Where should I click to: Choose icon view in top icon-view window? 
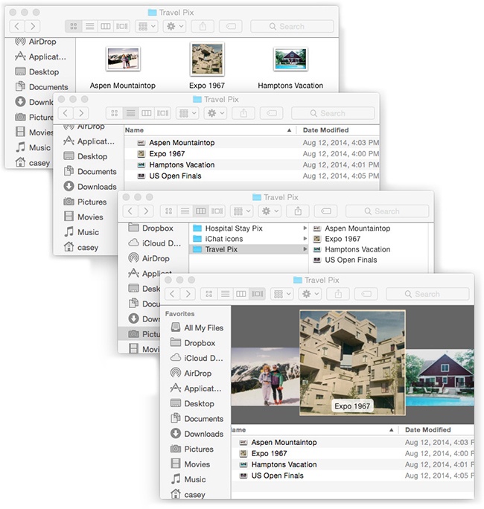(x=74, y=26)
